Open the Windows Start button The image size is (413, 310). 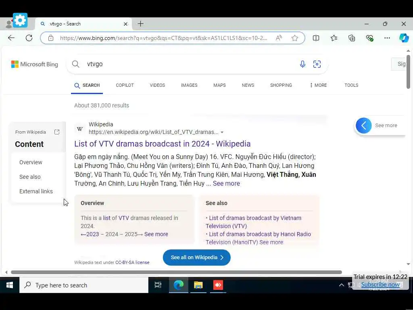10,285
